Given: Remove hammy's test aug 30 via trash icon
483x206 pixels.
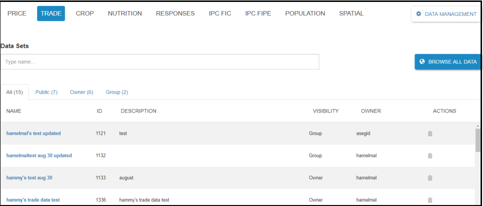Looking at the screenshot, I should [x=430, y=178].
